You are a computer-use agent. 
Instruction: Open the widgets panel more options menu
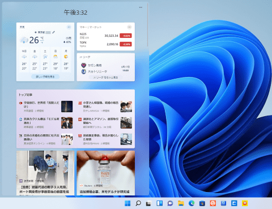[x=141, y=7]
